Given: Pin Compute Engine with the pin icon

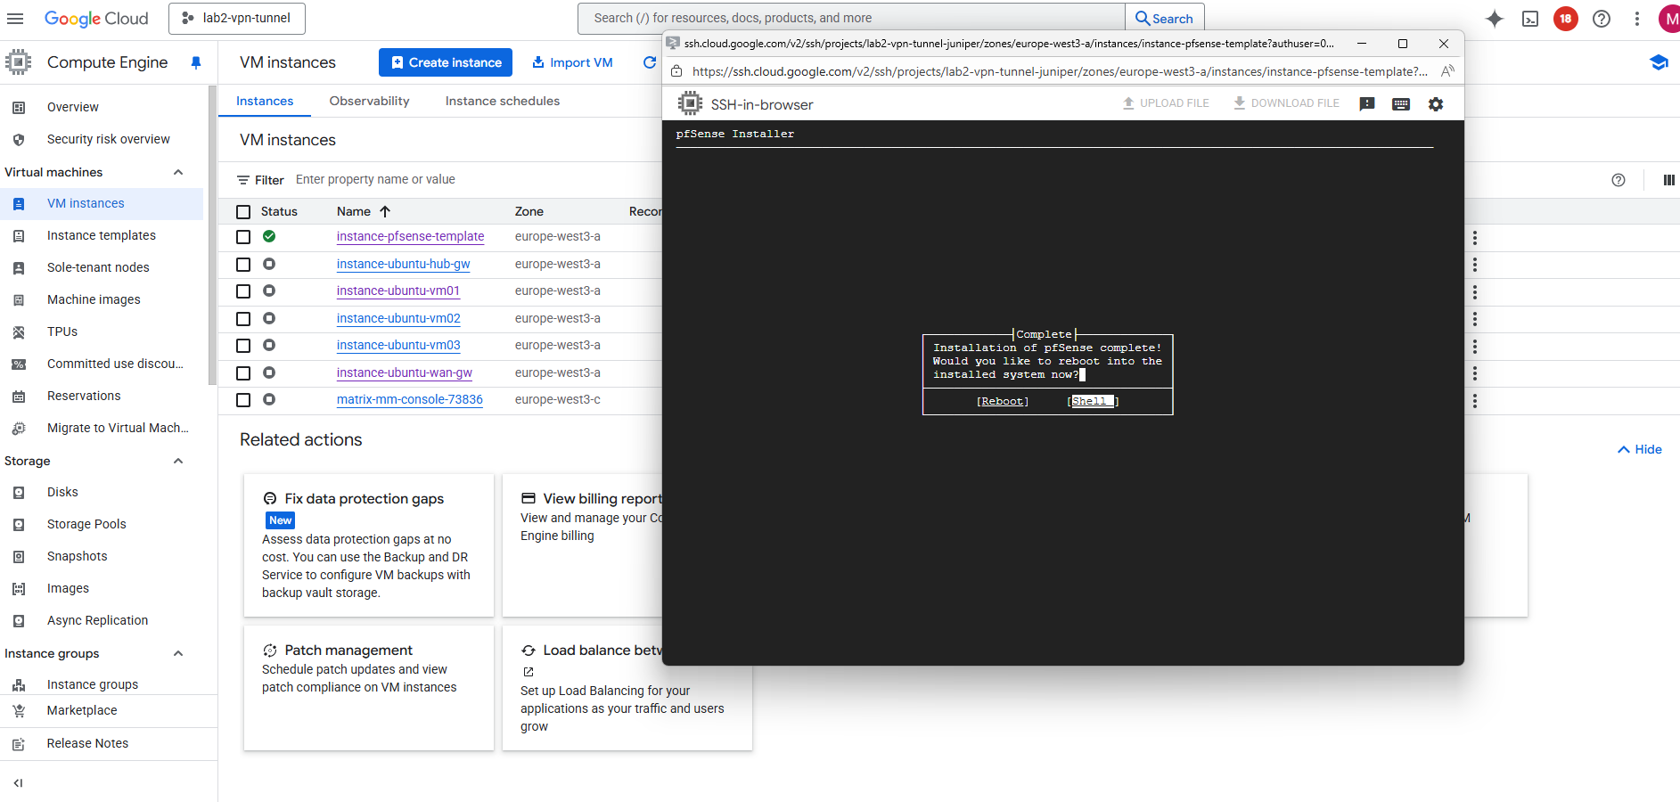Looking at the screenshot, I should [196, 62].
